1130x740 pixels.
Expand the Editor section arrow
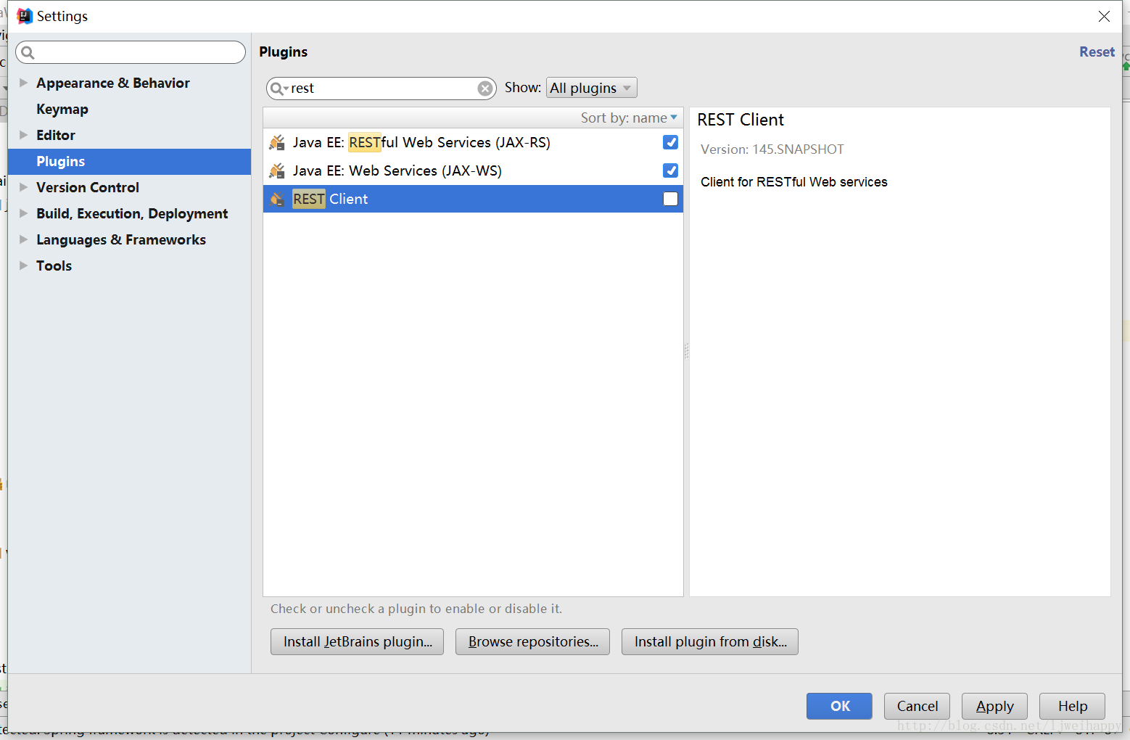(x=23, y=135)
